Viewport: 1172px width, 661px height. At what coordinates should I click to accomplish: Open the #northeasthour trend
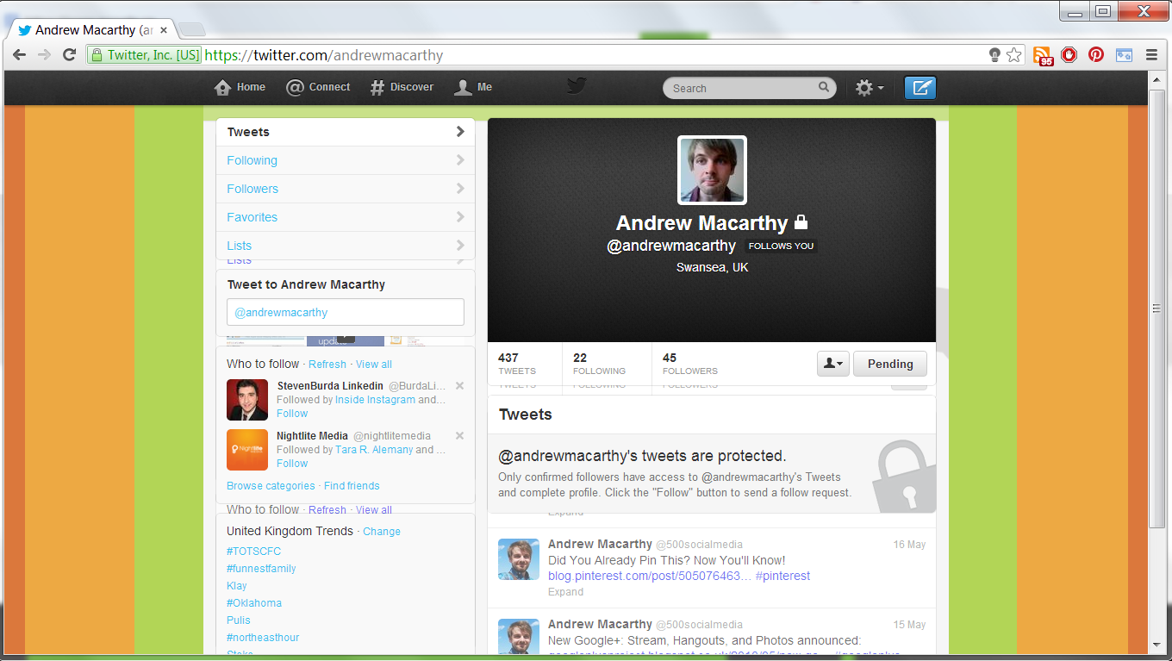[x=263, y=638]
